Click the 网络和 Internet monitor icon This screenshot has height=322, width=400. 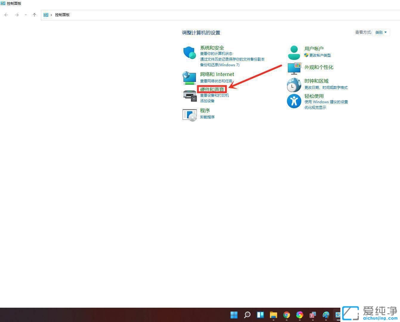pyautogui.click(x=189, y=78)
